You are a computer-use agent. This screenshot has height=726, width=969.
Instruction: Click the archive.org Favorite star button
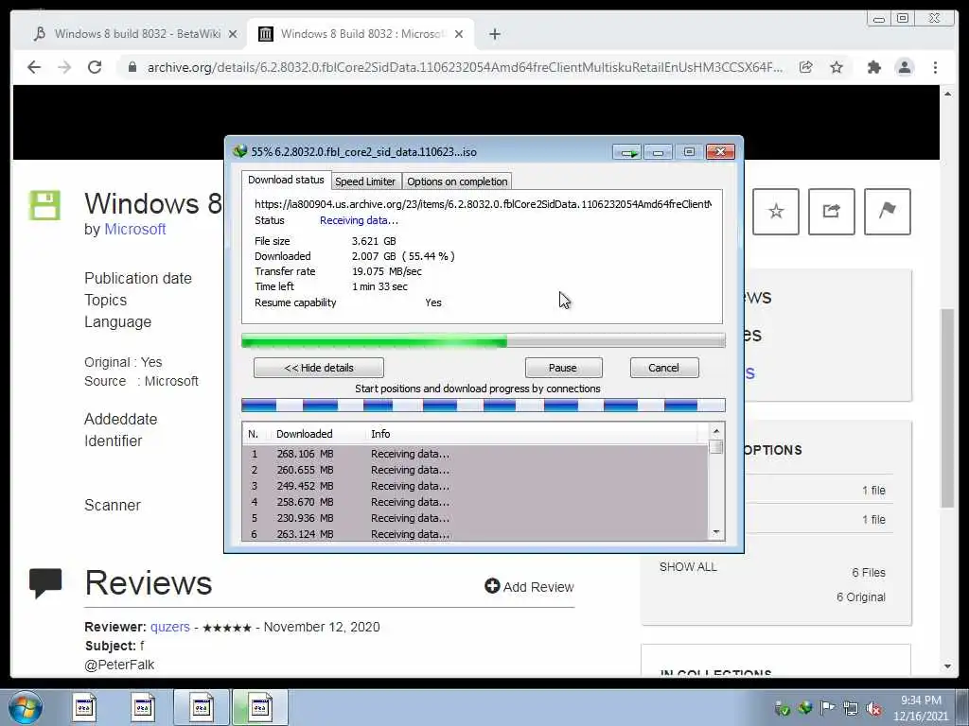click(776, 212)
